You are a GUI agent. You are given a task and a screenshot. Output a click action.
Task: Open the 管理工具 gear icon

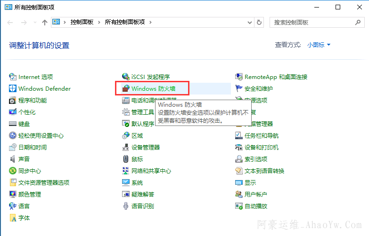point(126,112)
